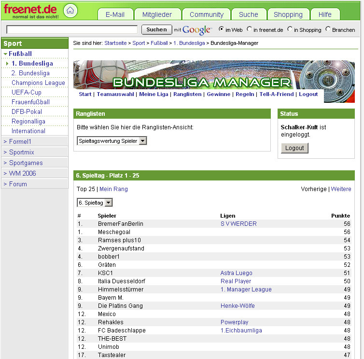The image size is (364, 359).
Task: Open the Hilfe tab
Action: [325, 14]
